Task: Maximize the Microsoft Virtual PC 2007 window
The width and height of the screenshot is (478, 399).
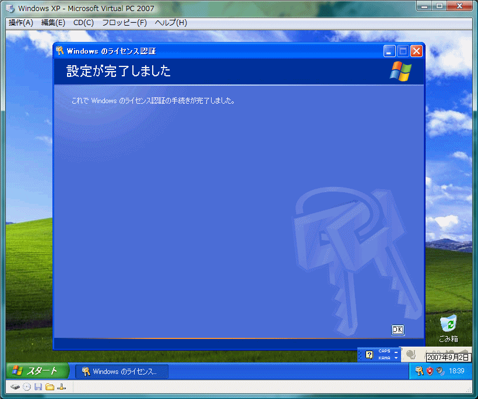Action: pos(440,5)
